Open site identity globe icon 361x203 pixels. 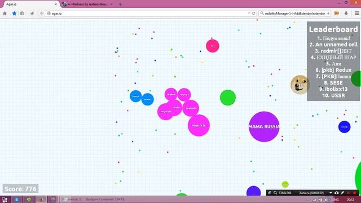coord(49,14)
